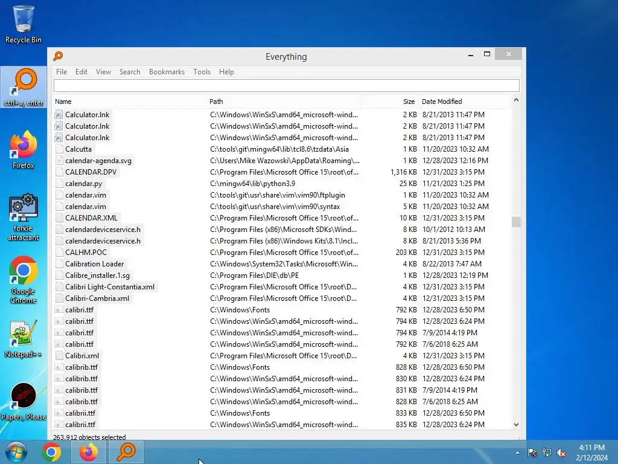Open the Search menu
Viewport: 618px width, 464px height.
(x=130, y=72)
